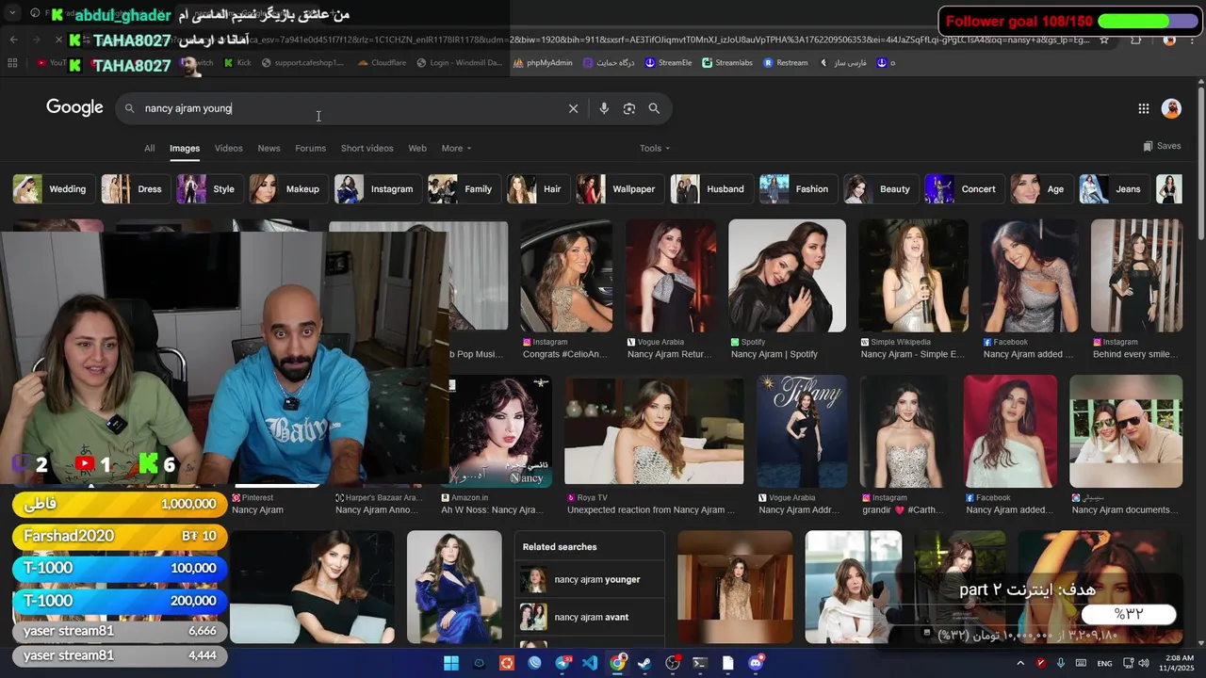
Task: Expand the More search filters dropdown
Action: point(457,148)
